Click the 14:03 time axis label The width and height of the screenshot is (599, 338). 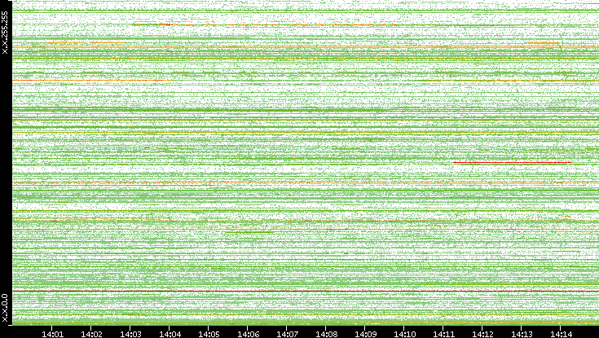(130, 334)
